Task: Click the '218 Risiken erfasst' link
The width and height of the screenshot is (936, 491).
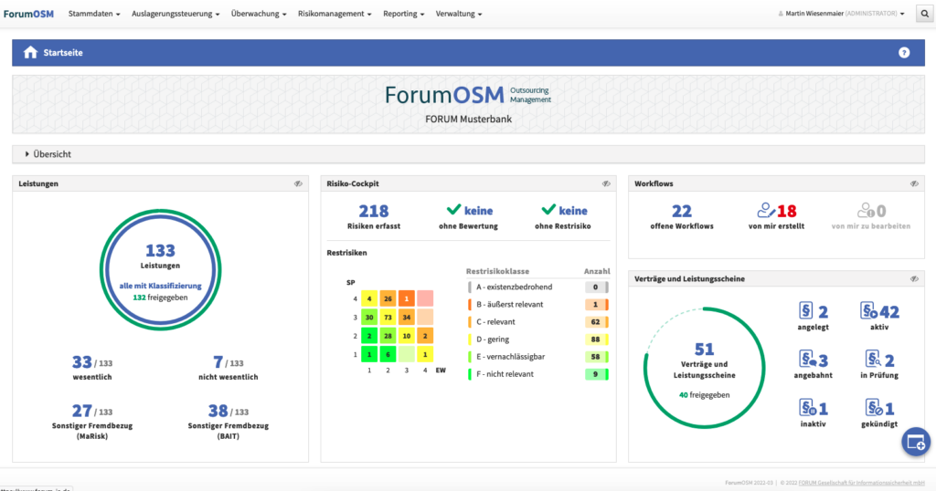Action: [x=373, y=216]
